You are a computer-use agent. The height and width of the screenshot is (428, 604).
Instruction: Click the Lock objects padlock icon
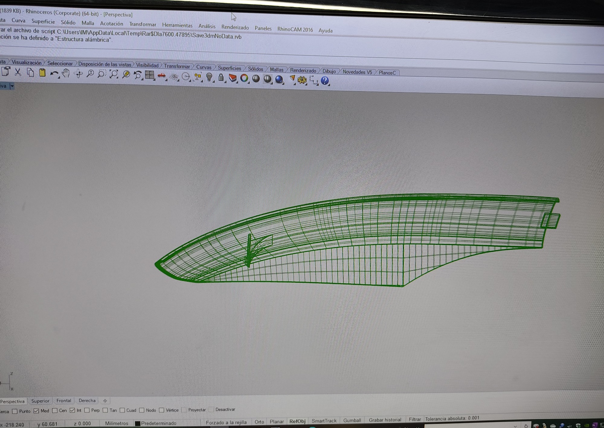tap(221, 78)
